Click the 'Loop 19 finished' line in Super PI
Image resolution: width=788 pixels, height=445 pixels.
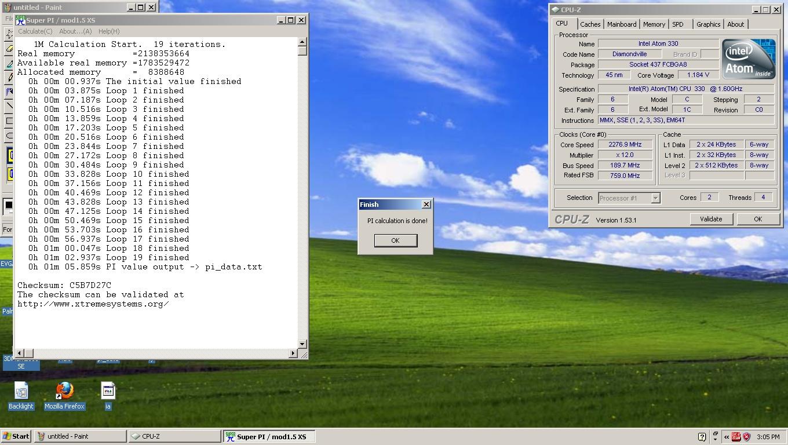[x=147, y=257]
